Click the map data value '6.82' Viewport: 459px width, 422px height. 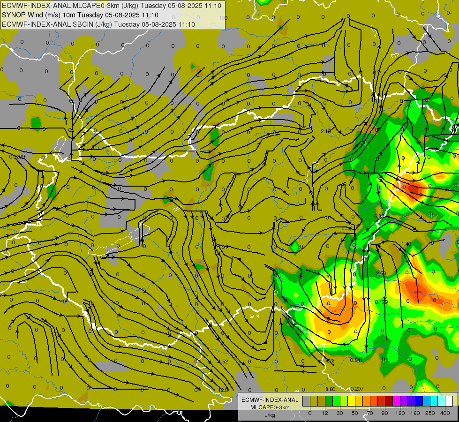pyautogui.click(x=379, y=216)
